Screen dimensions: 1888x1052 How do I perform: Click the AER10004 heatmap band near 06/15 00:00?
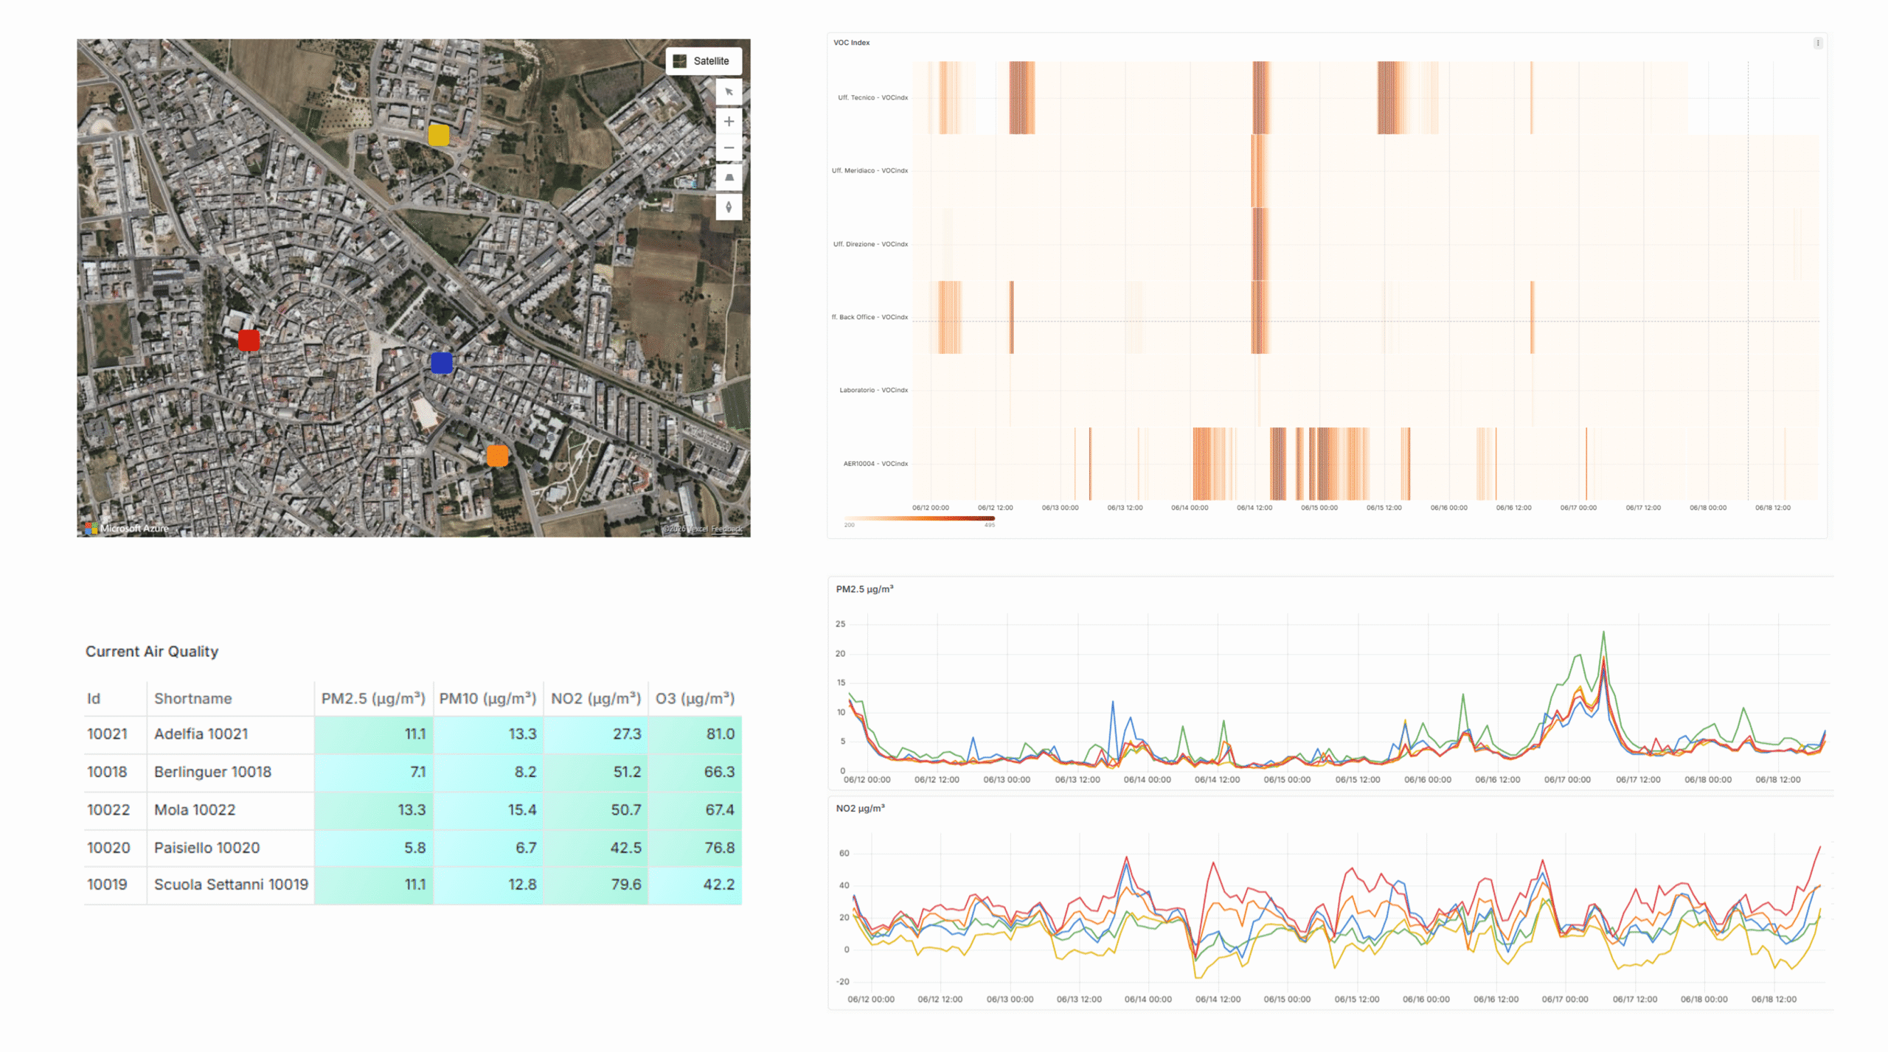[x=1322, y=464]
